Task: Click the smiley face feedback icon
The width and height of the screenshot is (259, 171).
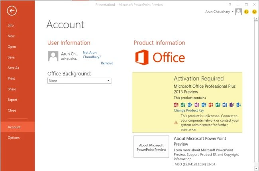Action: [246, 12]
